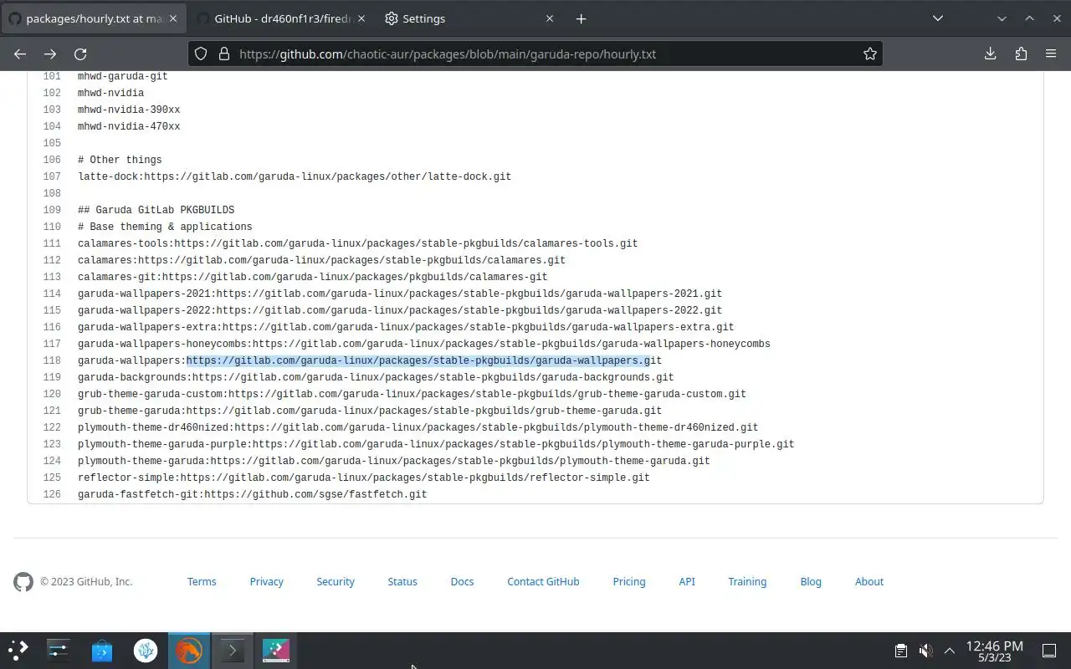Screen dimensions: 1071x669
Task: Click the latte-dock gitlab line
Action: (x=295, y=176)
